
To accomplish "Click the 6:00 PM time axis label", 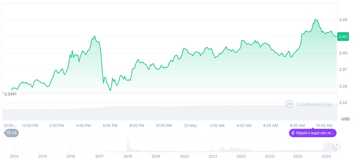I will point(110,125).
